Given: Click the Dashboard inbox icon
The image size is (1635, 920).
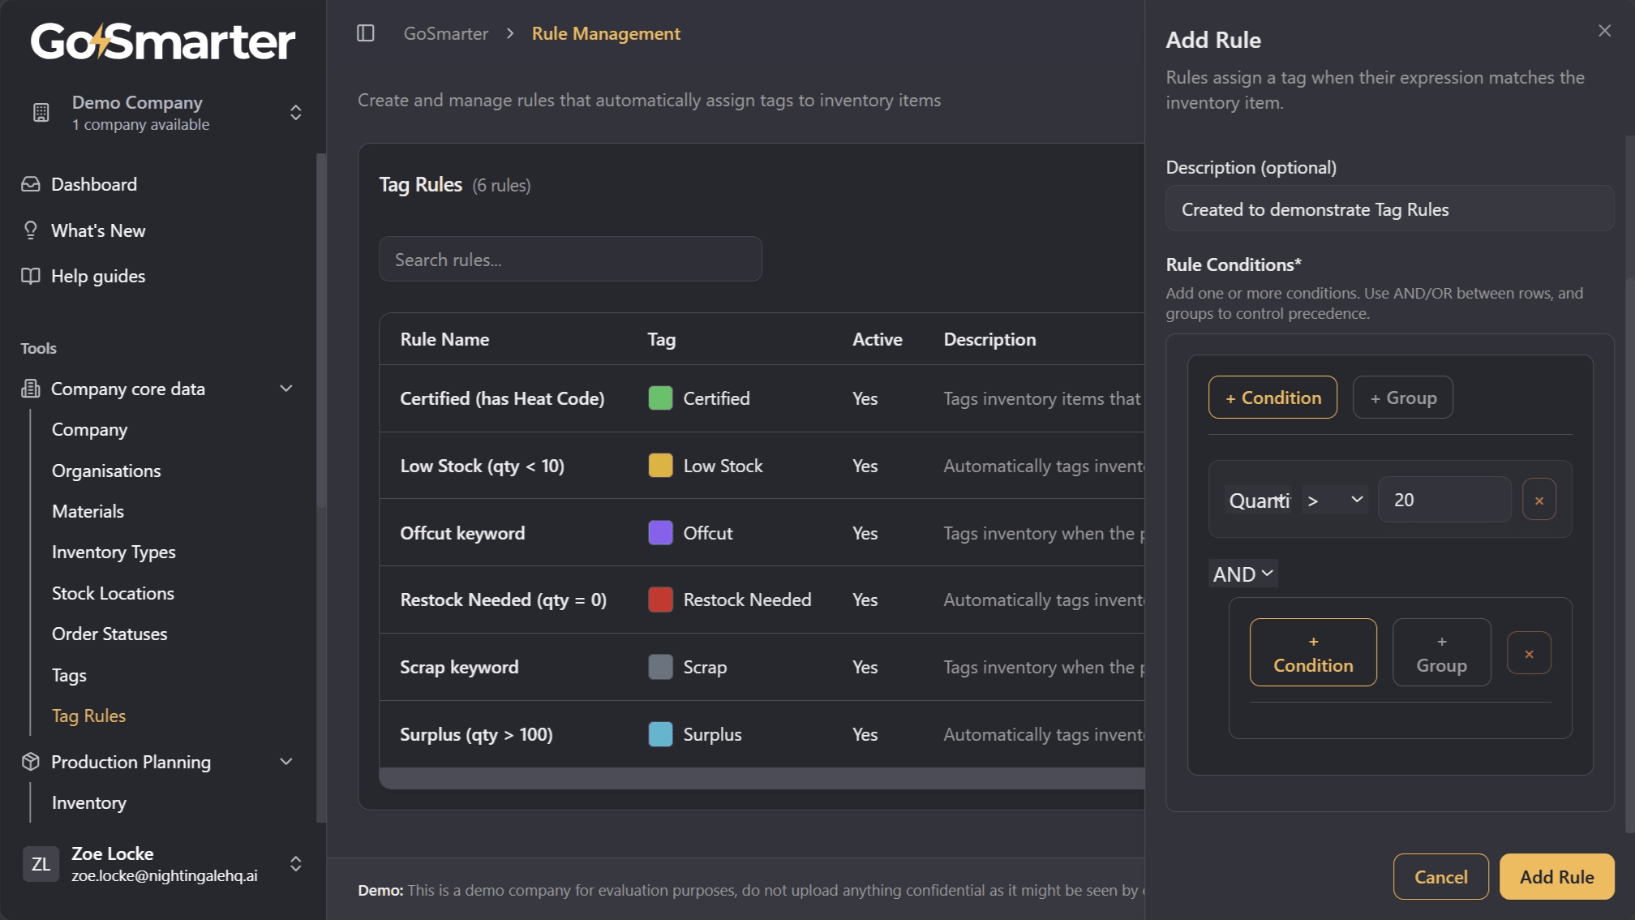Looking at the screenshot, I should pos(31,184).
